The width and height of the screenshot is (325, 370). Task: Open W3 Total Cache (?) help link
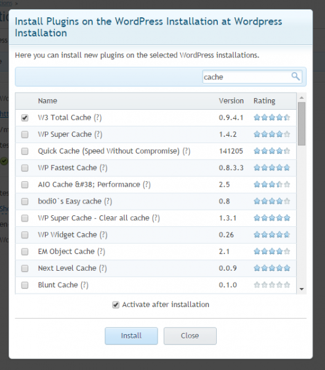(x=98, y=118)
